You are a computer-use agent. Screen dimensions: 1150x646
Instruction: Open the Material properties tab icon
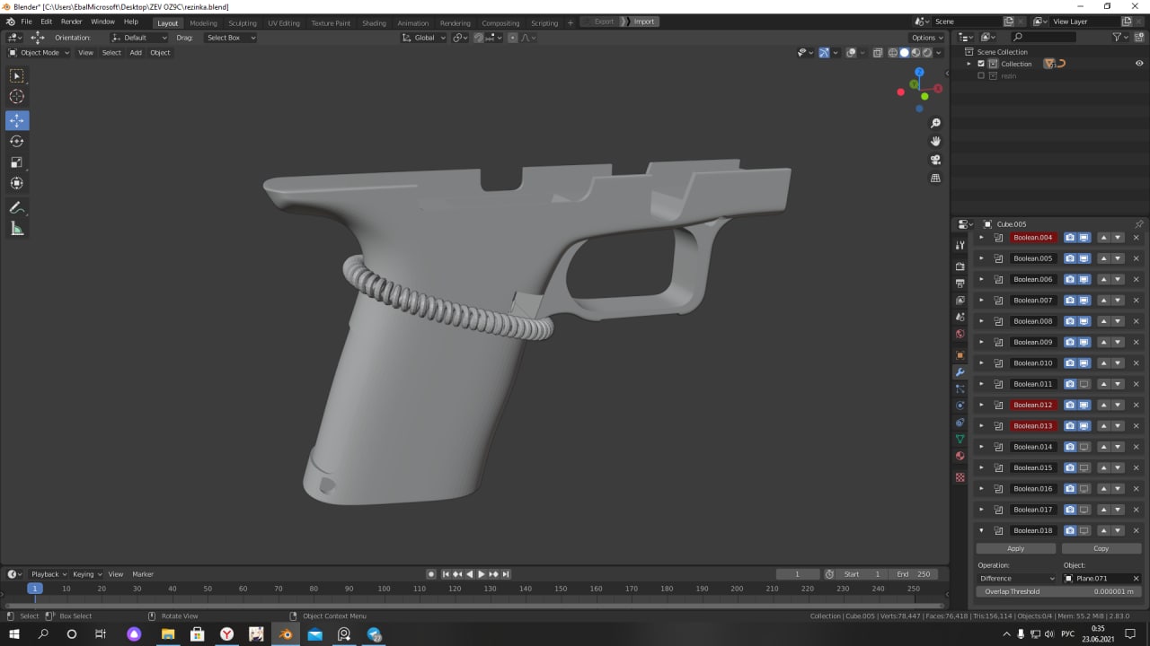(x=960, y=456)
